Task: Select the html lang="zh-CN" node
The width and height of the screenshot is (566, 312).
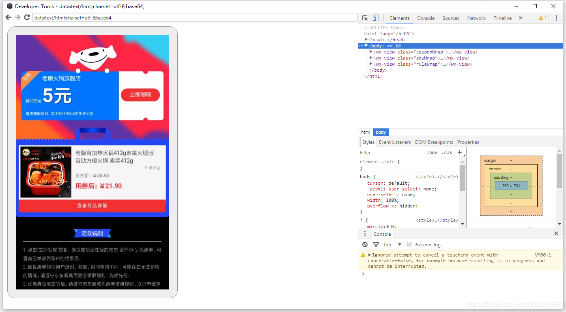Action: coord(389,34)
